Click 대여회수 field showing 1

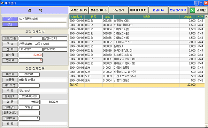pyautogui.click(x=29, y=118)
